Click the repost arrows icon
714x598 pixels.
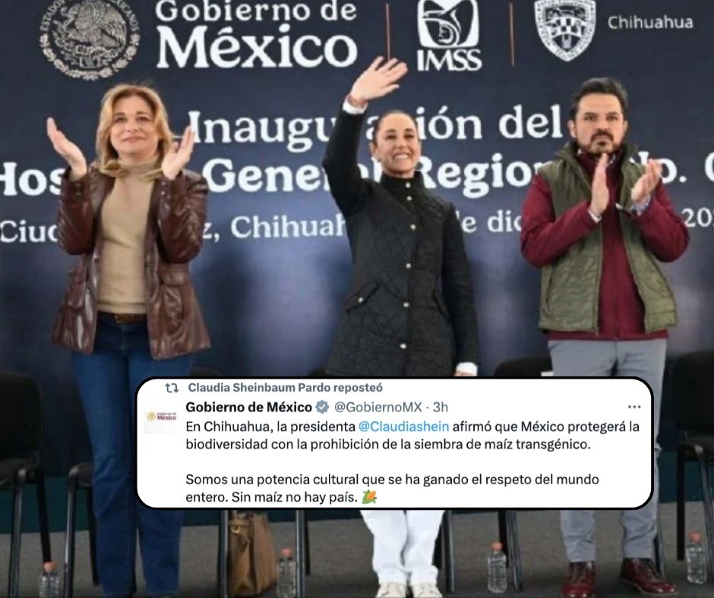tap(171, 388)
